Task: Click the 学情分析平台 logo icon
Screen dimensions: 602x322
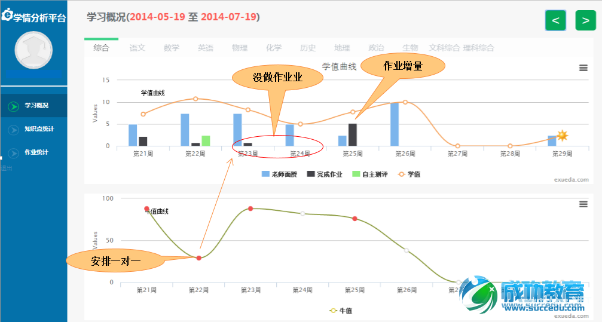Action: (7, 16)
